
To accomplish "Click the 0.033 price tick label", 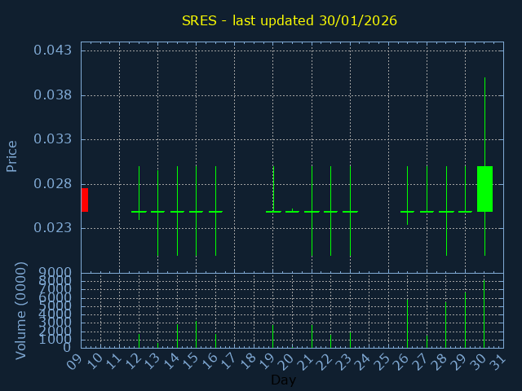I will (x=52, y=139).
